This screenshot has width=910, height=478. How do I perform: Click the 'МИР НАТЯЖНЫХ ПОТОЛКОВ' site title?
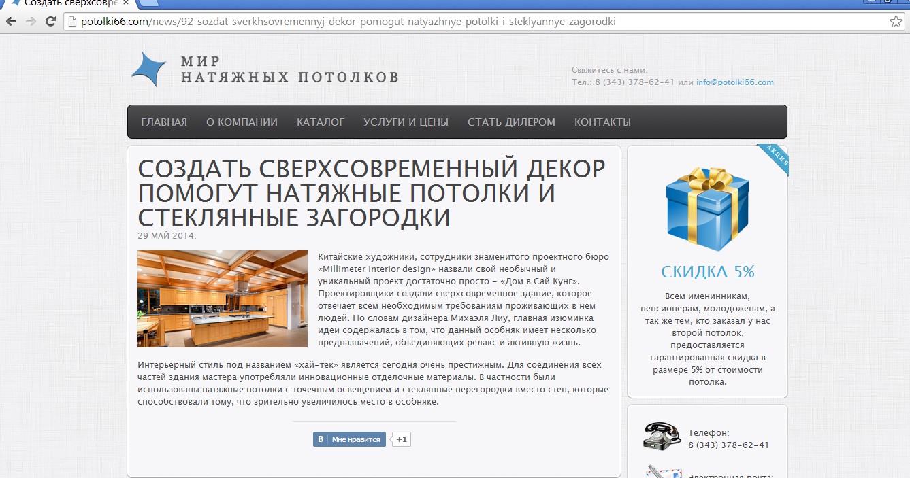tap(289, 69)
